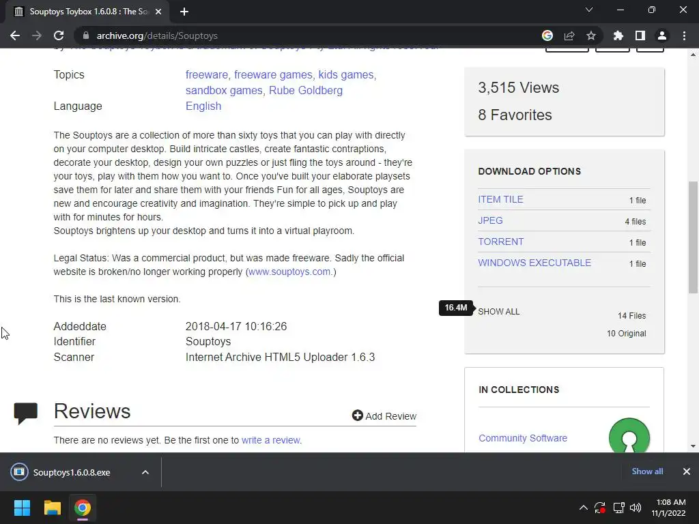Open the Chrome extensions puzzle icon
The width and height of the screenshot is (699, 524).
pos(618,35)
